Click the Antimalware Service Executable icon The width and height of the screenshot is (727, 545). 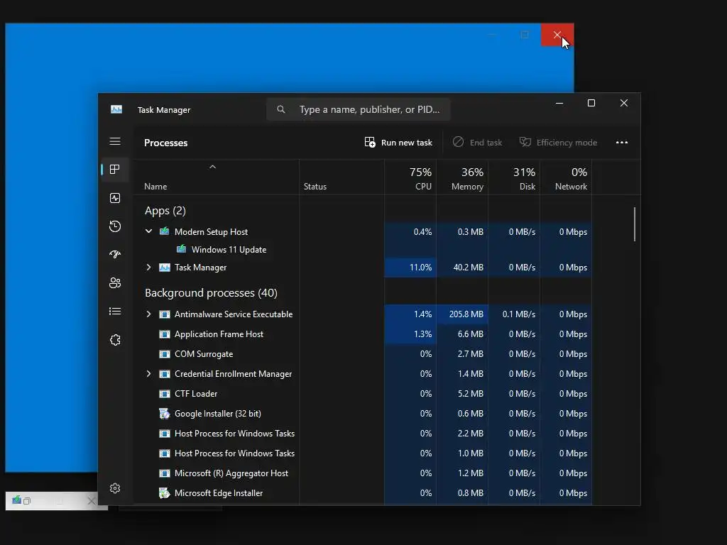click(x=165, y=314)
